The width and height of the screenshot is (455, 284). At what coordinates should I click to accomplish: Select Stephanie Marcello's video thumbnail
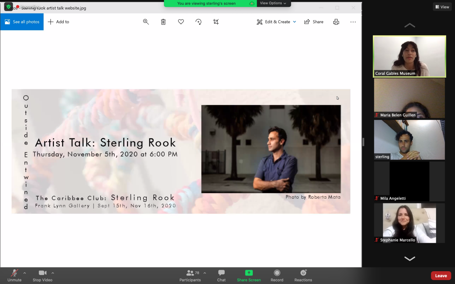click(409, 223)
